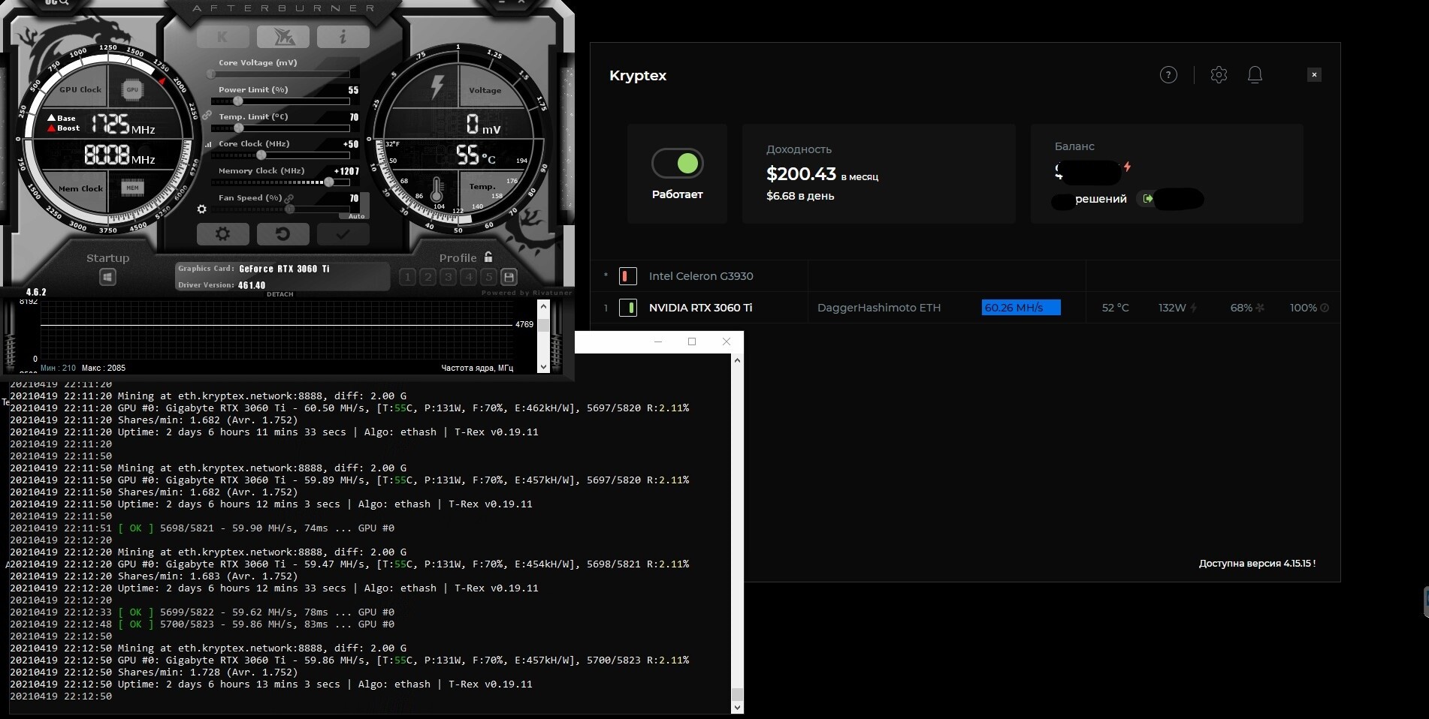Image resolution: width=1429 pixels, height=719 pixels.
Task: Click console scrollbar down arrow
Action: click(737, 707)
